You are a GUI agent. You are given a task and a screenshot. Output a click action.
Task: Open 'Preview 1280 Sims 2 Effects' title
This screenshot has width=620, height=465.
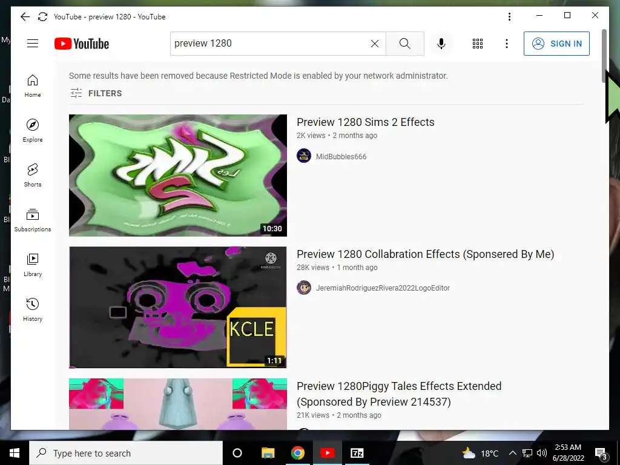coord(365,122)
